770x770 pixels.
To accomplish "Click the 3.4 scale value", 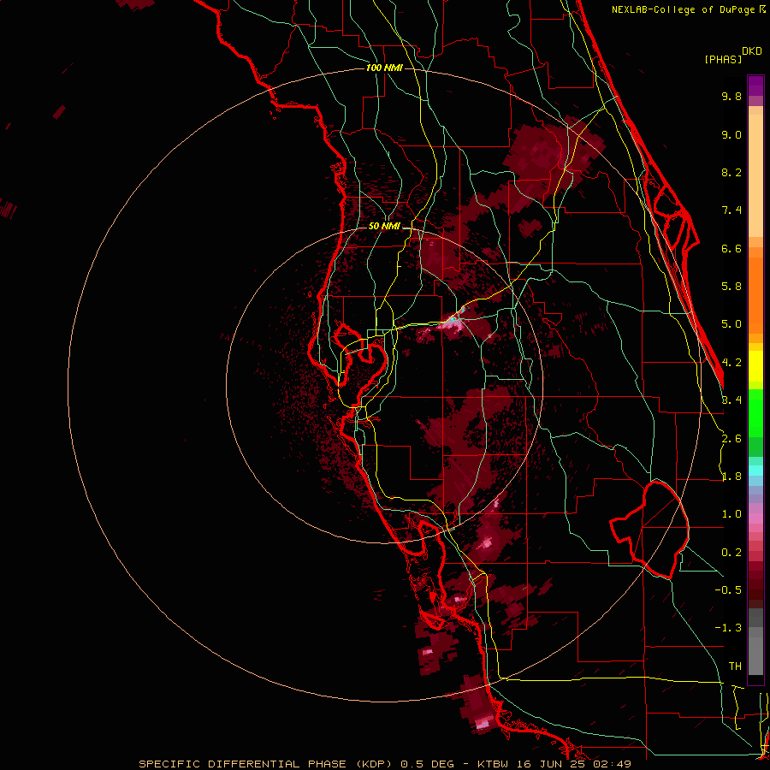I will 731,400.
